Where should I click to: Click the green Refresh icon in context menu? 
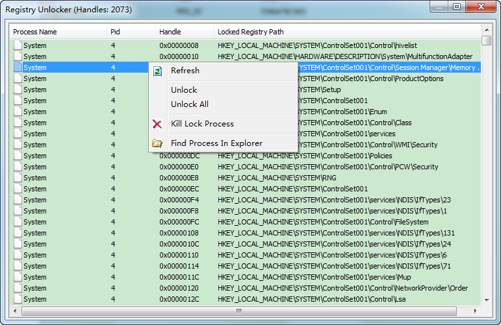[157, 71]
